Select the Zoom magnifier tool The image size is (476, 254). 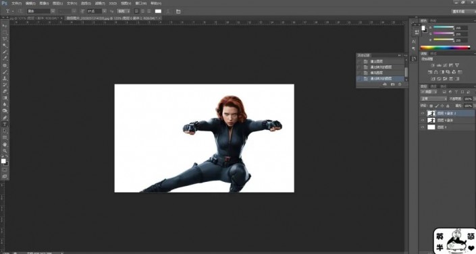[x=5, y=151]
